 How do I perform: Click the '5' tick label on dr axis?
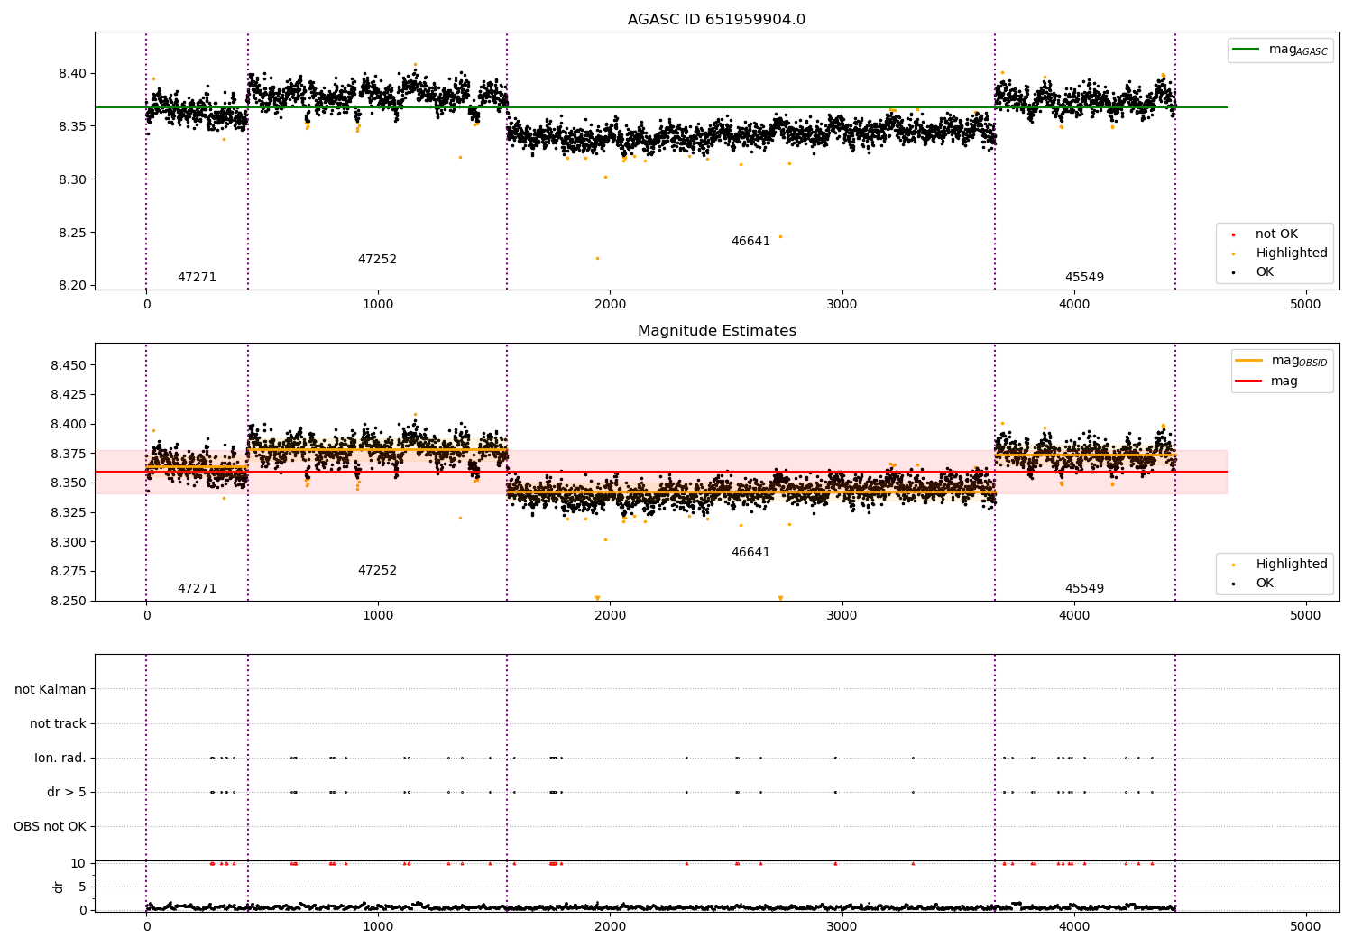coord(82,887)
